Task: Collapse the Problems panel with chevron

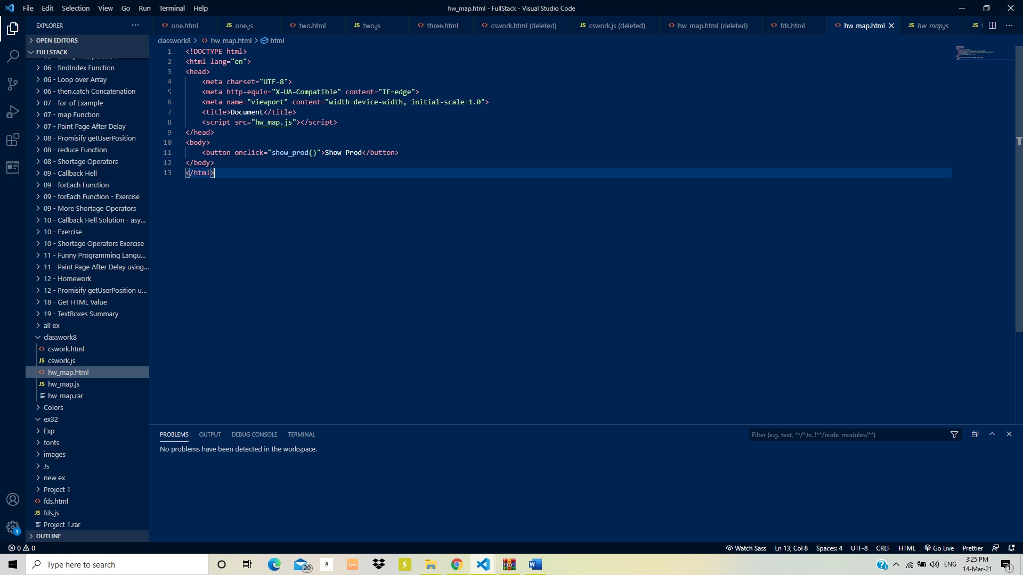Action: point(992,434)
